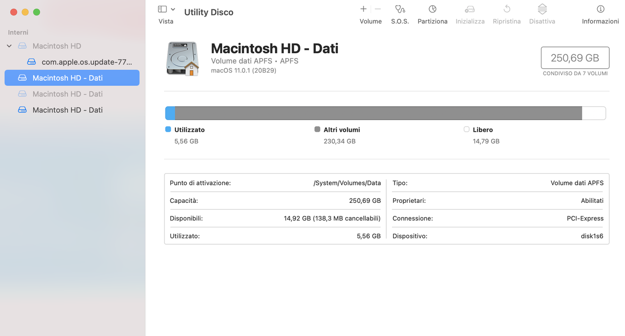Screen dimensions: 625x336
Task: Click the /System/Volumes/Data mount point value
Action: click(x=347, y=183)
